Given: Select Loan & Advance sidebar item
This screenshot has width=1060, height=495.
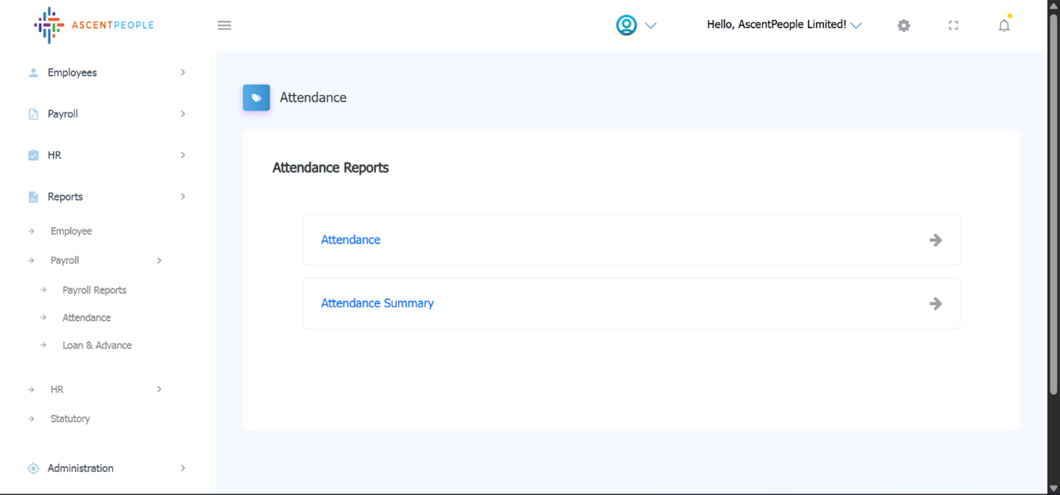Looking at the screenshot, I should click(97, 346).
